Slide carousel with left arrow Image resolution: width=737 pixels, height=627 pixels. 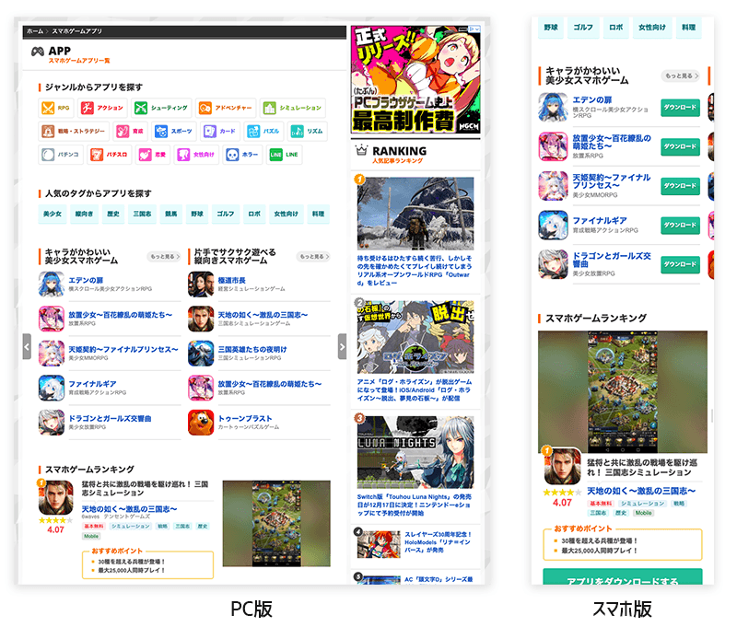pyautogui.click(x=27, y=347)
